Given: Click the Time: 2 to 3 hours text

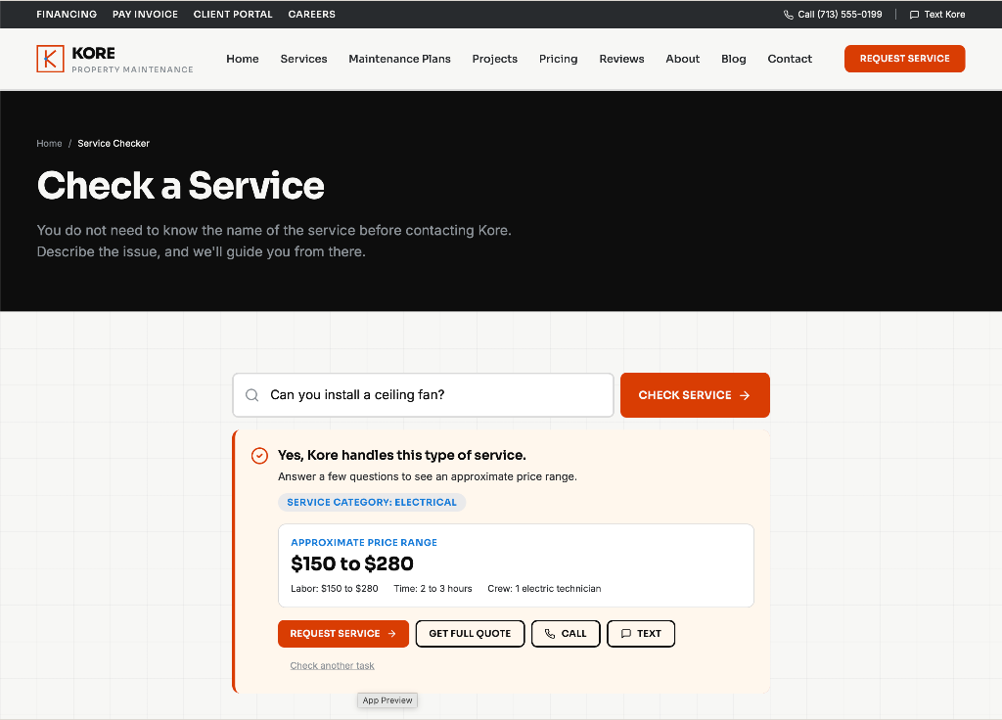Looking at the screenshot, I should (x=433, y=589).
